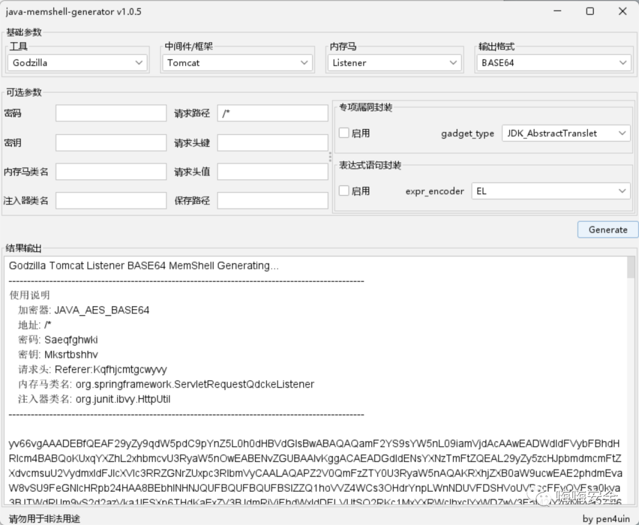This screenshot has width=639, height=525.
Task: Click the 使用说明 heading in output
Action: pos(30,295)
